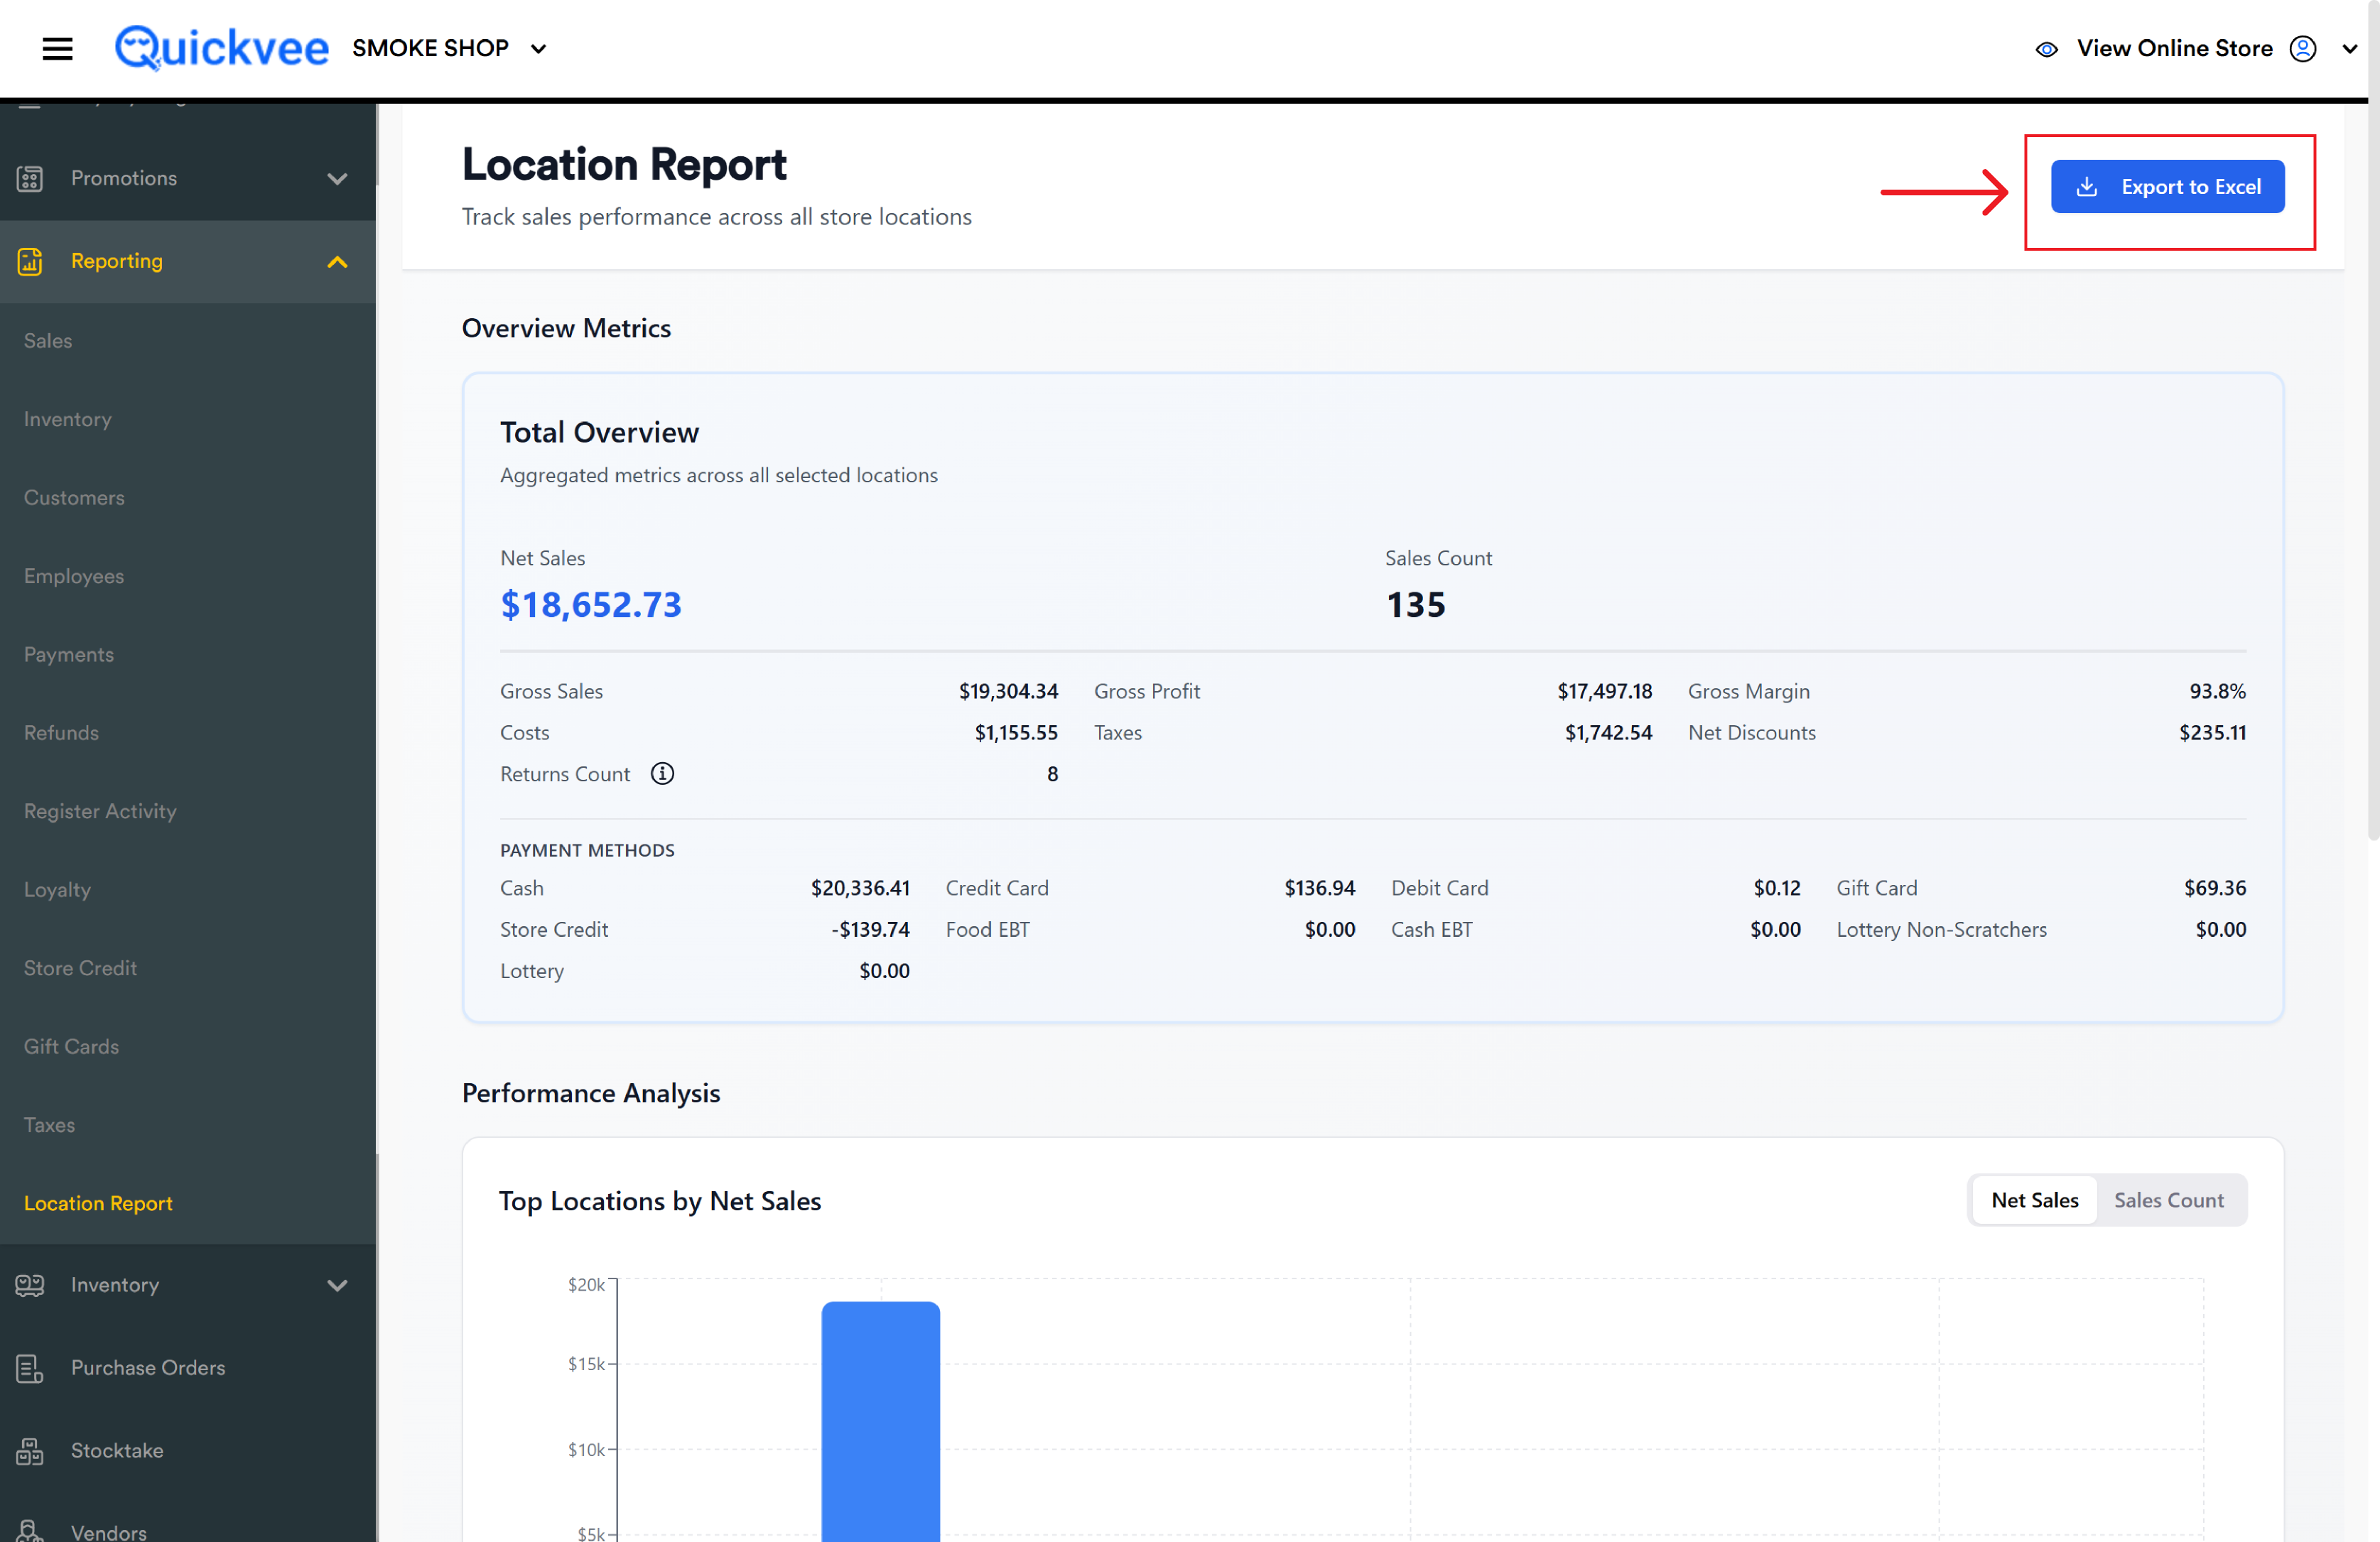Click the blue bar in the Net Sales chart

(x=880, y=1421)
